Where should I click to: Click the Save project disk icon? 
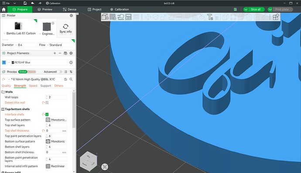[x=25, y=3]
